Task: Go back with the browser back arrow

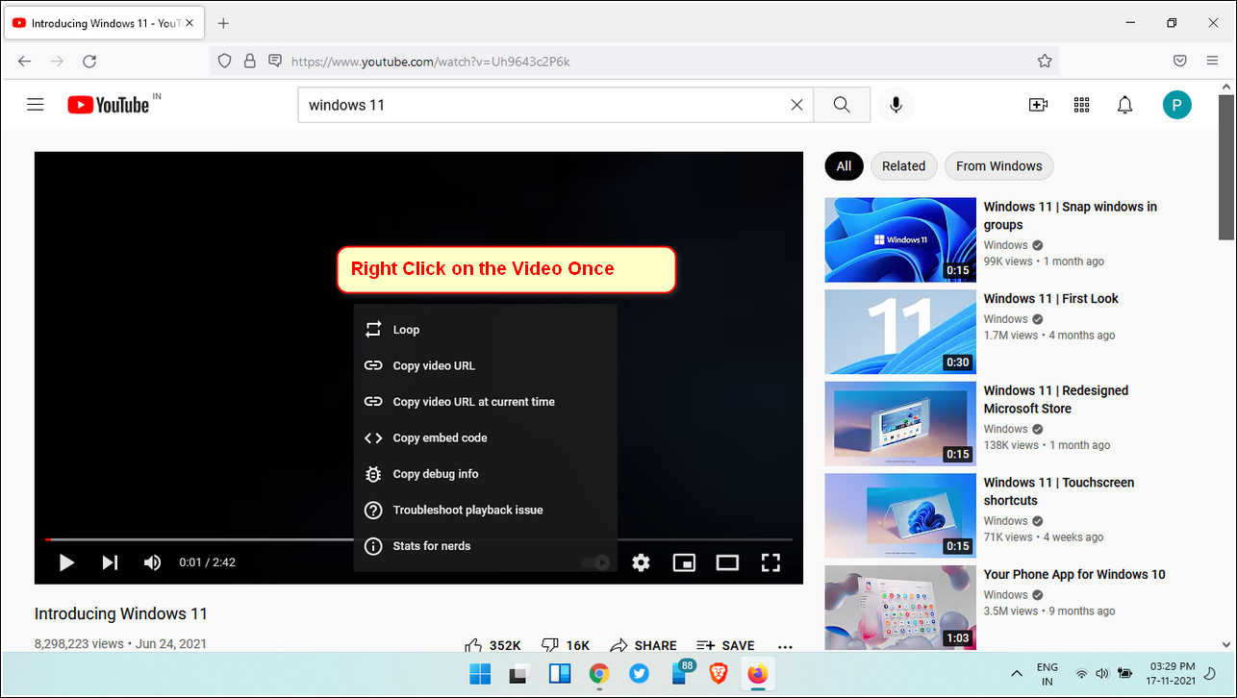Action: tap(25, 61)
